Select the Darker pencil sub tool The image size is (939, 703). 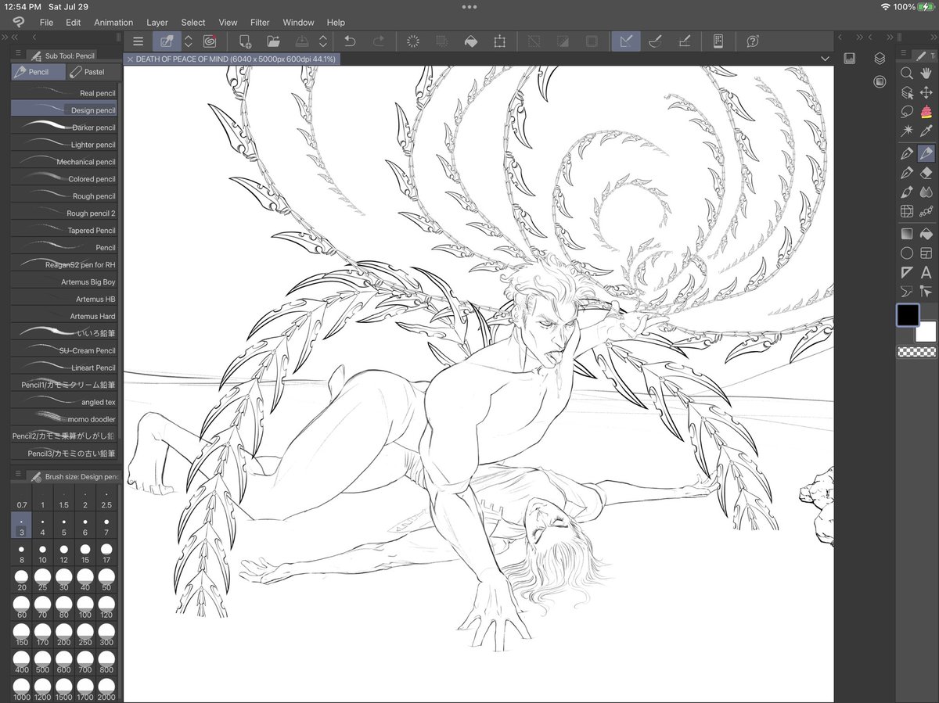(64, 127)
